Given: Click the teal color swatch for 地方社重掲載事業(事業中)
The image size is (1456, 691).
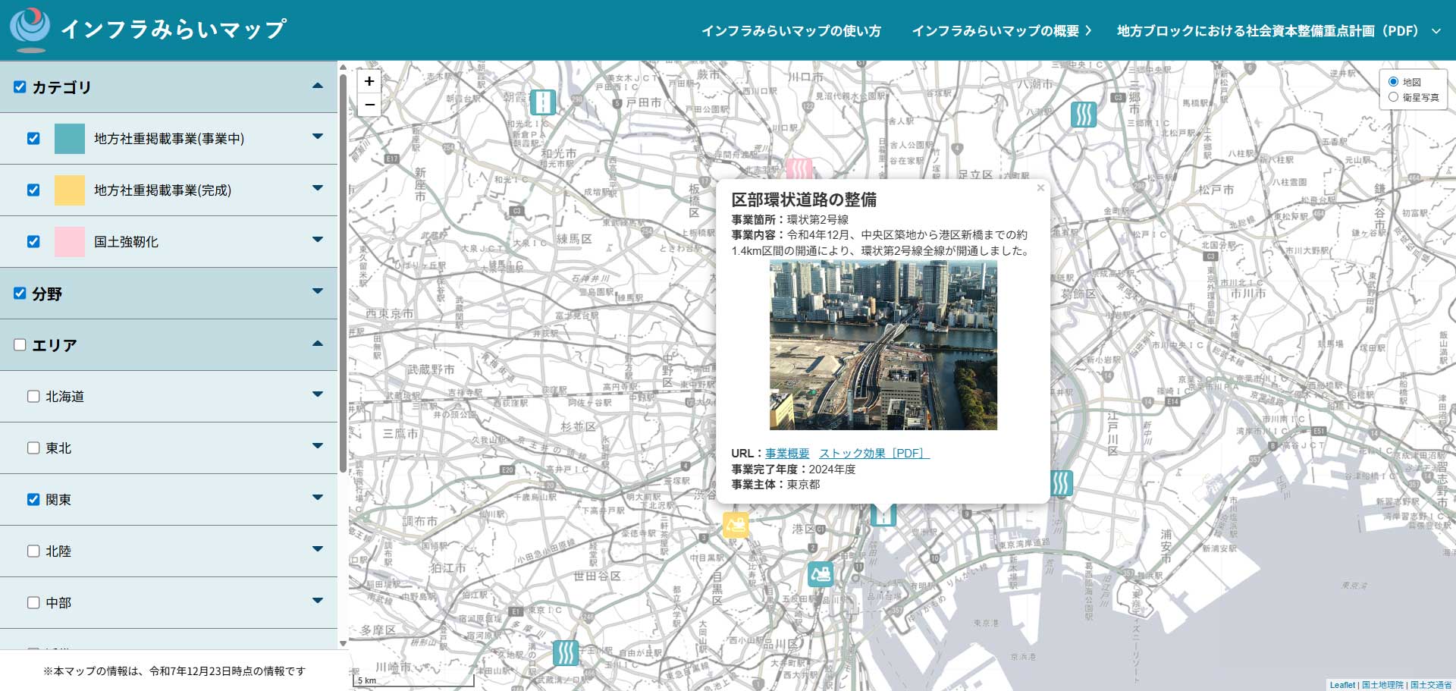Looking at the screenshot, I should click(x=69, y=139).
